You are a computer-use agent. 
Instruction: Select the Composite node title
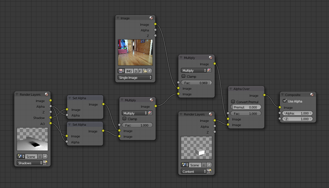pyautogui.click(x=293, y=95)
